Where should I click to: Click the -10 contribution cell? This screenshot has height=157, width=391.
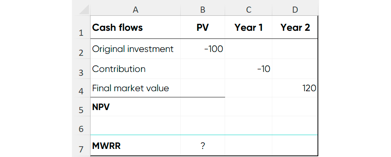point(248,69)
